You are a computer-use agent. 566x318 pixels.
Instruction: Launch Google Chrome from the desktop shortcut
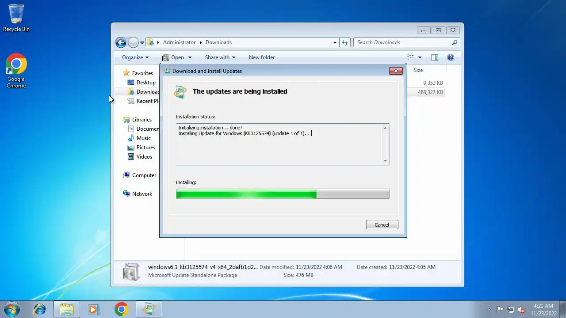[x=16, y=71]
